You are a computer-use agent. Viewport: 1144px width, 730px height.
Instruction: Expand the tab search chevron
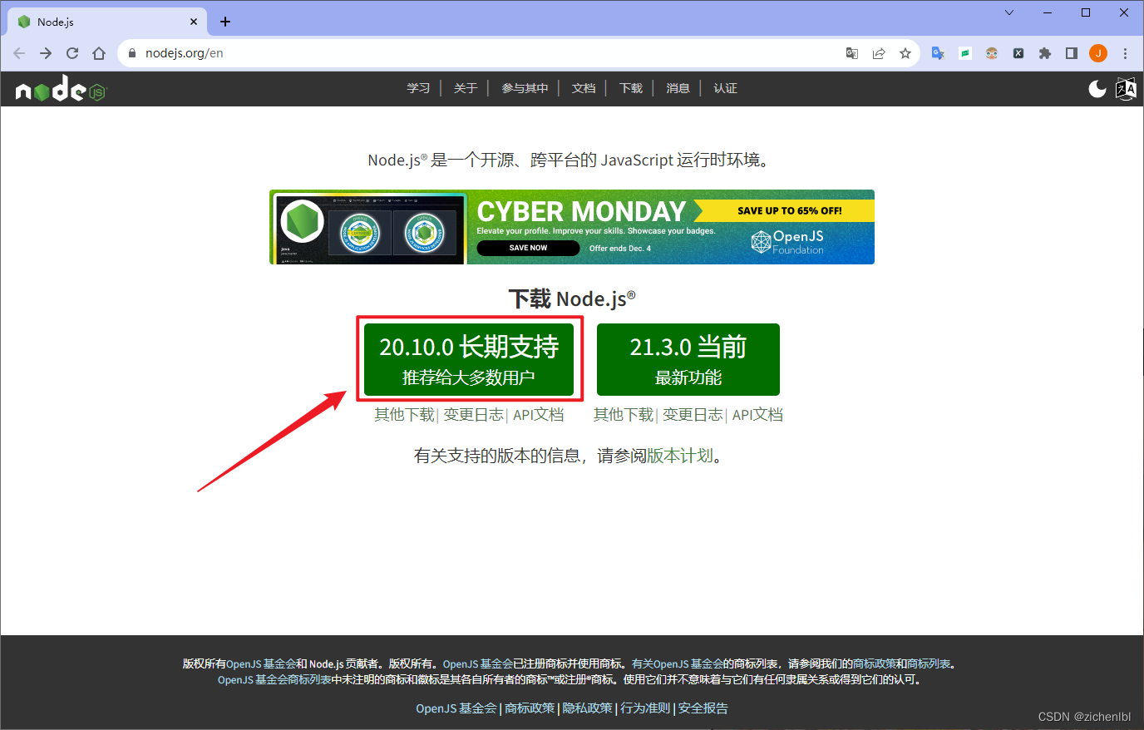tap(1009, 12)
